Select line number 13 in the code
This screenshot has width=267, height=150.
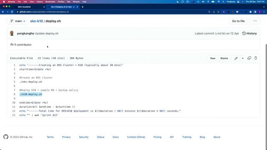14,115
